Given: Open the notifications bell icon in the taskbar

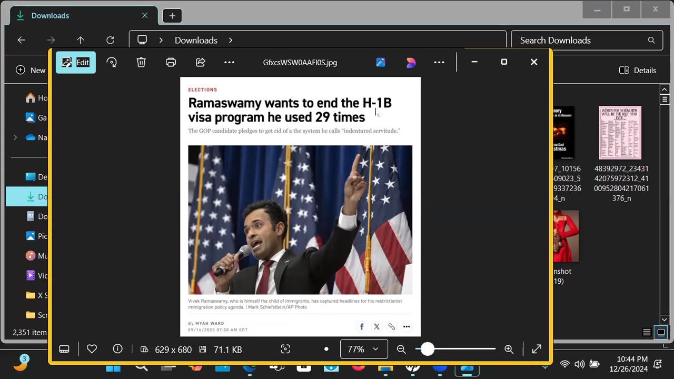Looking at the screenshot, I should 658,364.
